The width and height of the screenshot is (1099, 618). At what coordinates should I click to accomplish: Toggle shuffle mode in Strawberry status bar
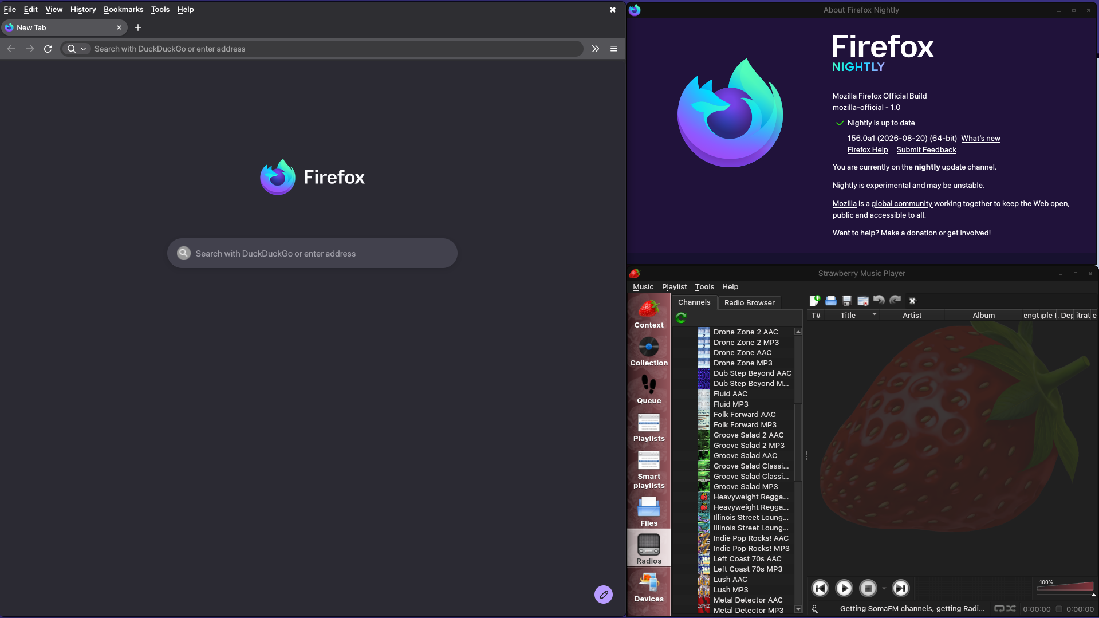[x=1011, y=609]
